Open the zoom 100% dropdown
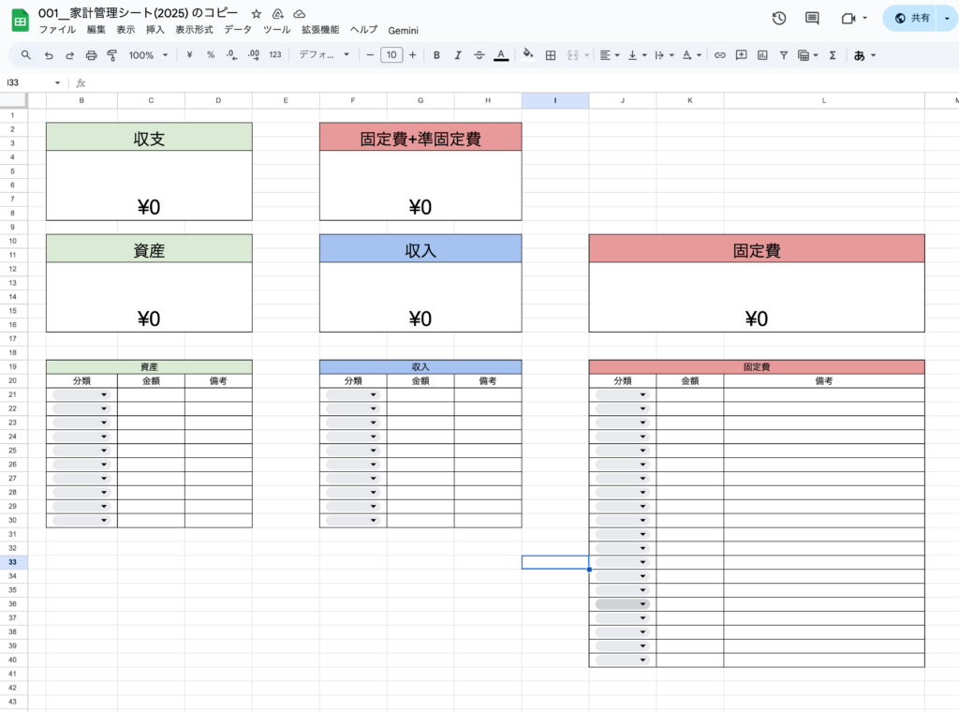The width and height of the screenshot is (959, 712). [147, 55]
